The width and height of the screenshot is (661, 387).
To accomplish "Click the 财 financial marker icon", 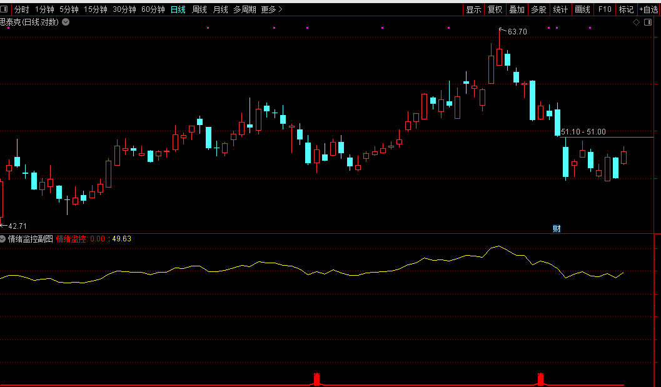I will (557, 228).
